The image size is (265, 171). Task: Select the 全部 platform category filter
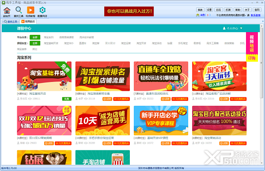tap(35, 37)
